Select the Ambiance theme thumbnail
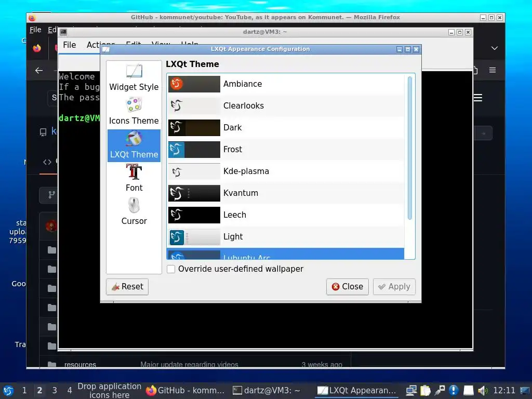The image size is (532, 399). (194, 84)
